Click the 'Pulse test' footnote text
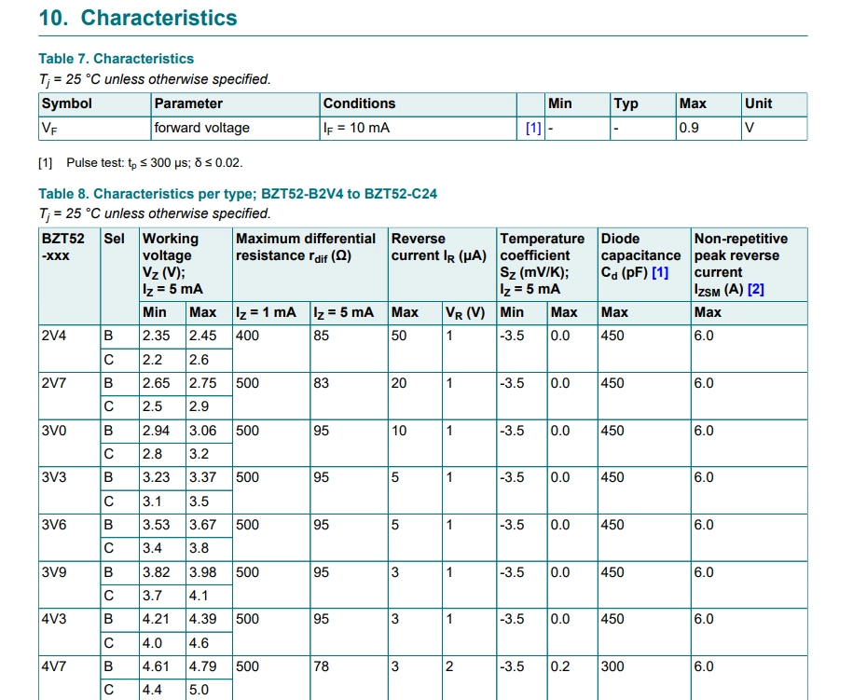The width and height of the screenshot is (853, 700). pyautogui.click(x=155, y=162)
